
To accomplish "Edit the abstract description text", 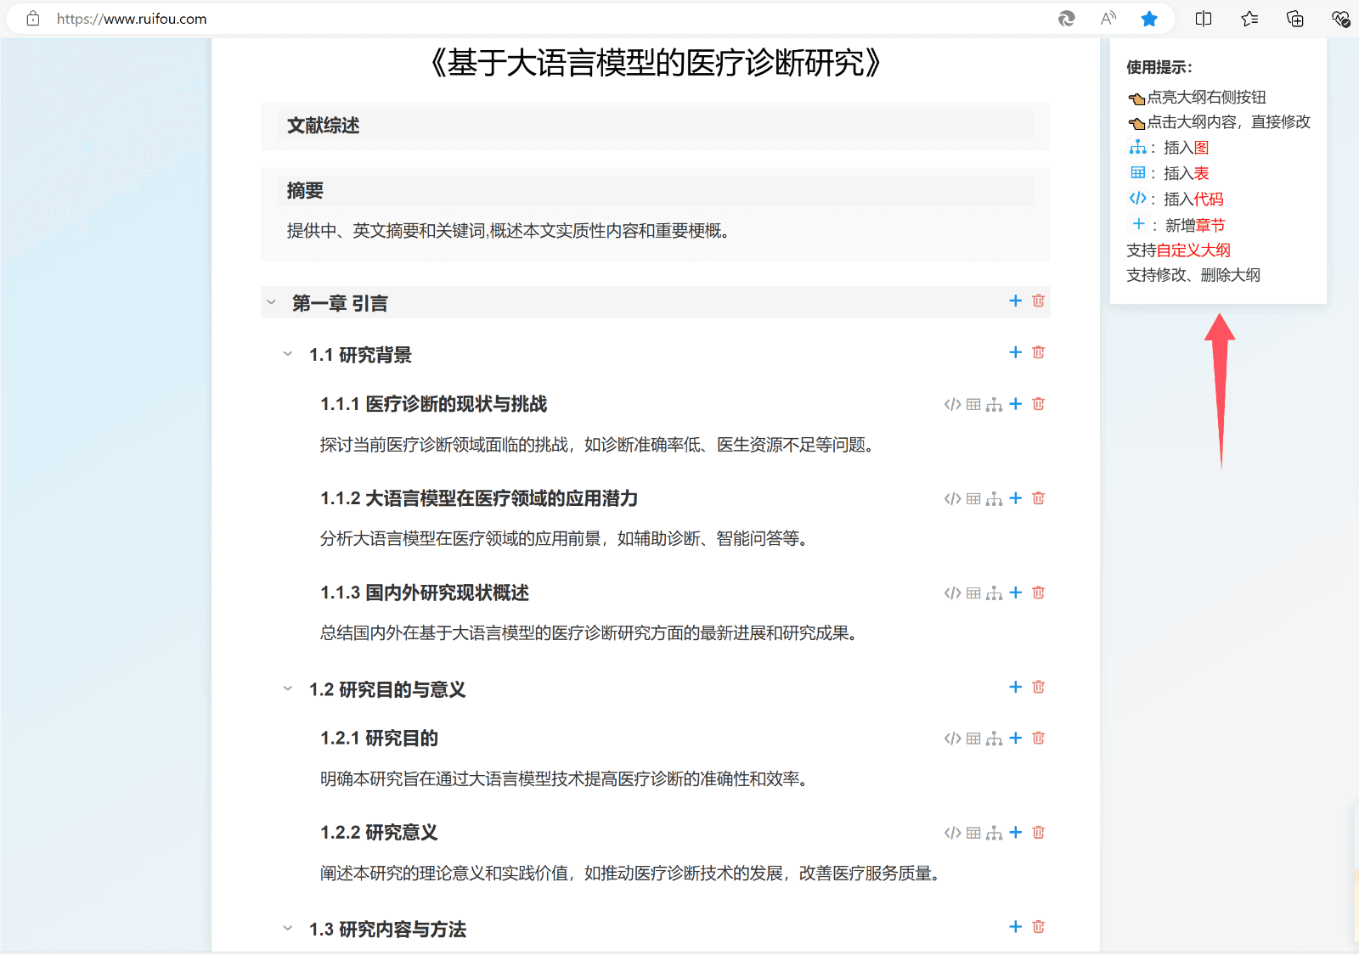I will 509,231.
